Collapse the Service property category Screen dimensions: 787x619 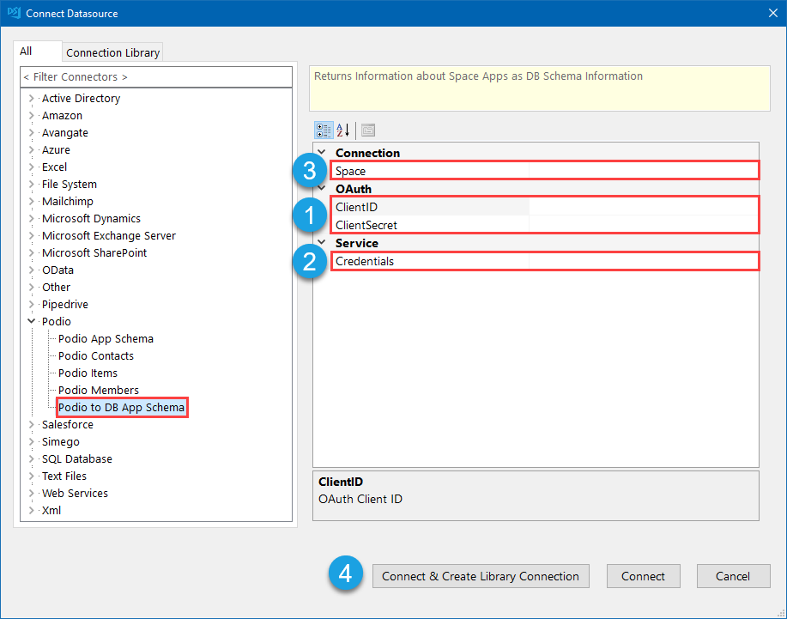(322, 242)
